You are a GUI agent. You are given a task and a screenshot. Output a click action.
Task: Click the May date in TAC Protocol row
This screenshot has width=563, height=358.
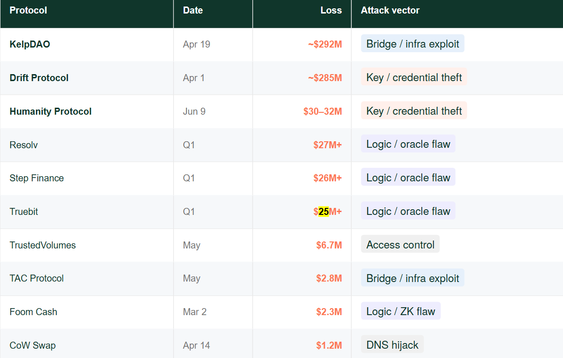192,278
